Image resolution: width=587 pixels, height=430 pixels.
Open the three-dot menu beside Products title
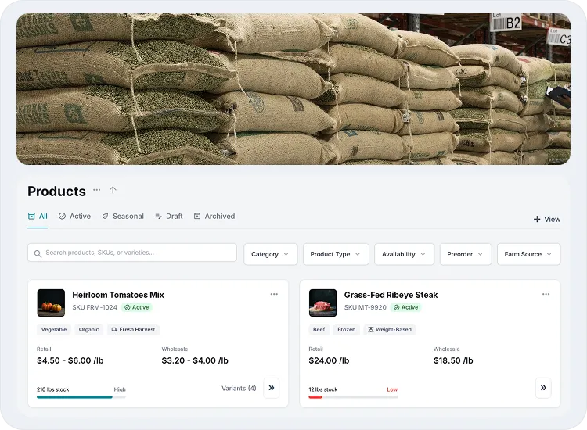tap(97, 190)
